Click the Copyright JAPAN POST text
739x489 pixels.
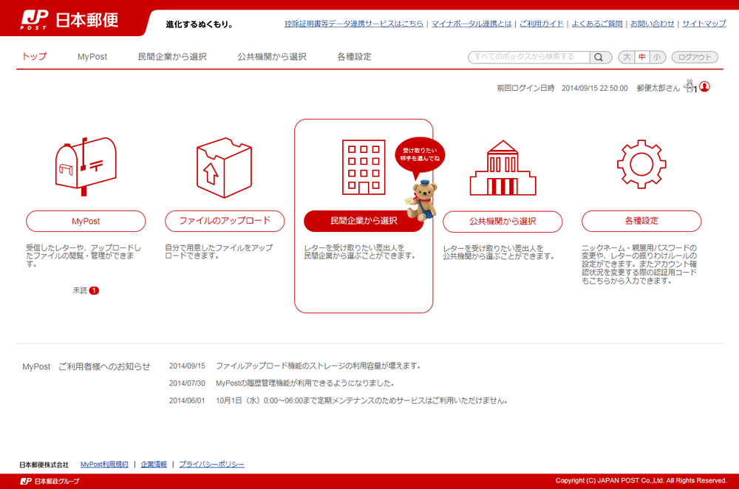[641, 481]
